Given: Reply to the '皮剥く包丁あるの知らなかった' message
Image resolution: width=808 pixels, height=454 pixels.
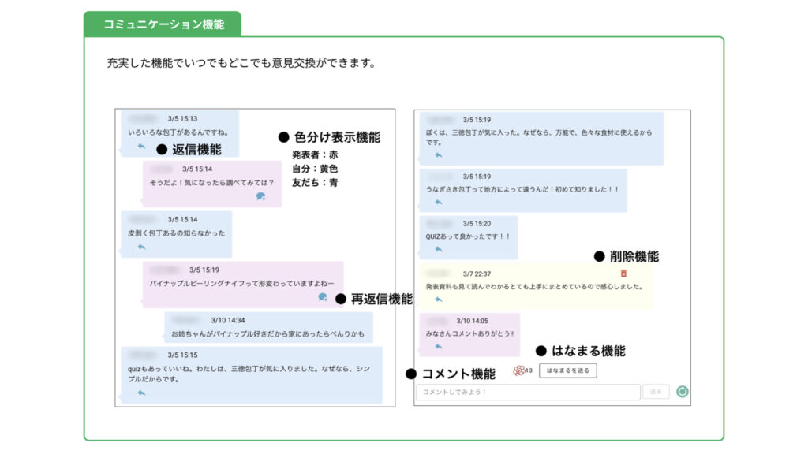Looking at the screenshot, I should tap(141, 247).
